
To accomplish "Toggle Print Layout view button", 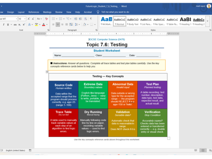I will 203,150.
